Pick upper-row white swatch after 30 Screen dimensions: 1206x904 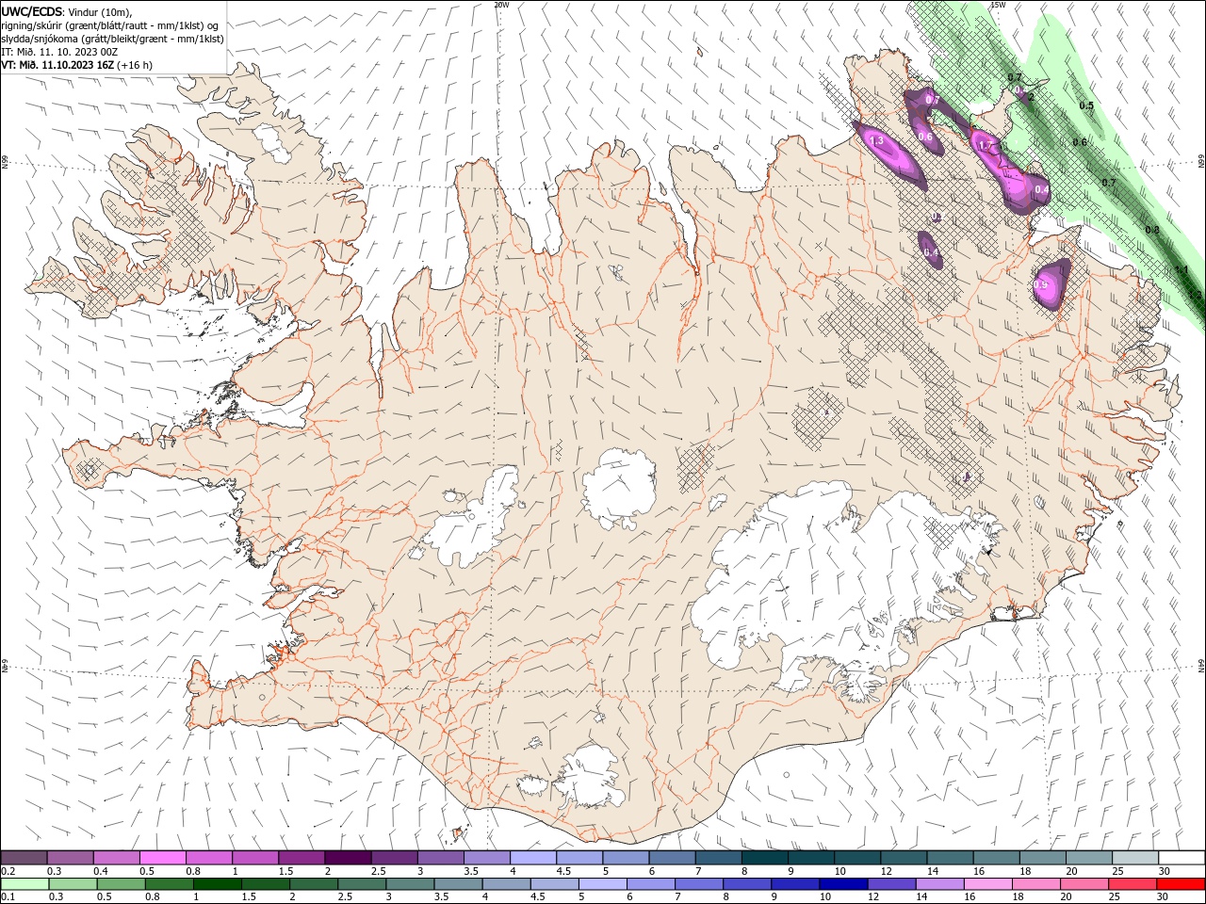coord(1182,857)
